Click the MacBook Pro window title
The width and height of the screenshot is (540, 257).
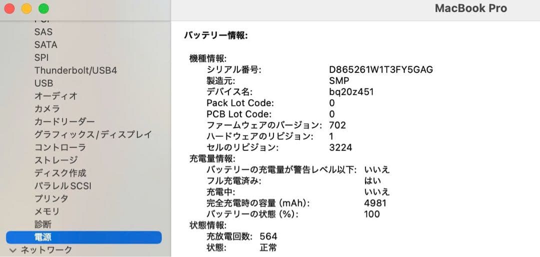[x=471, y=8]
